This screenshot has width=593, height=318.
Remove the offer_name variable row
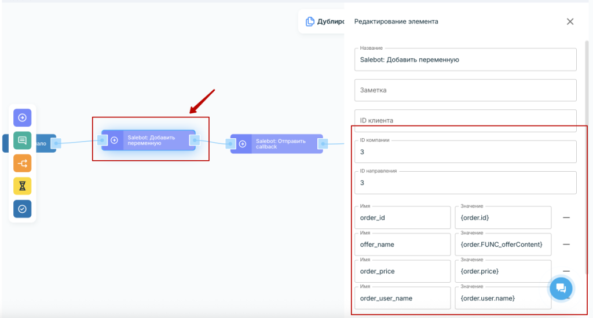(566, 245)
